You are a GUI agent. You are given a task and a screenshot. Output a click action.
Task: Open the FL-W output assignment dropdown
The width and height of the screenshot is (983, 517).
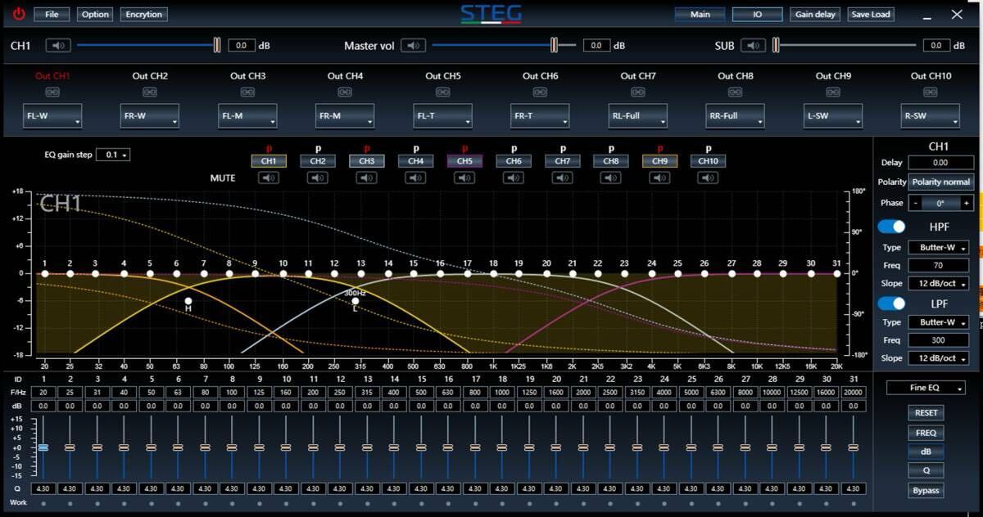click(x=52, y=116)
